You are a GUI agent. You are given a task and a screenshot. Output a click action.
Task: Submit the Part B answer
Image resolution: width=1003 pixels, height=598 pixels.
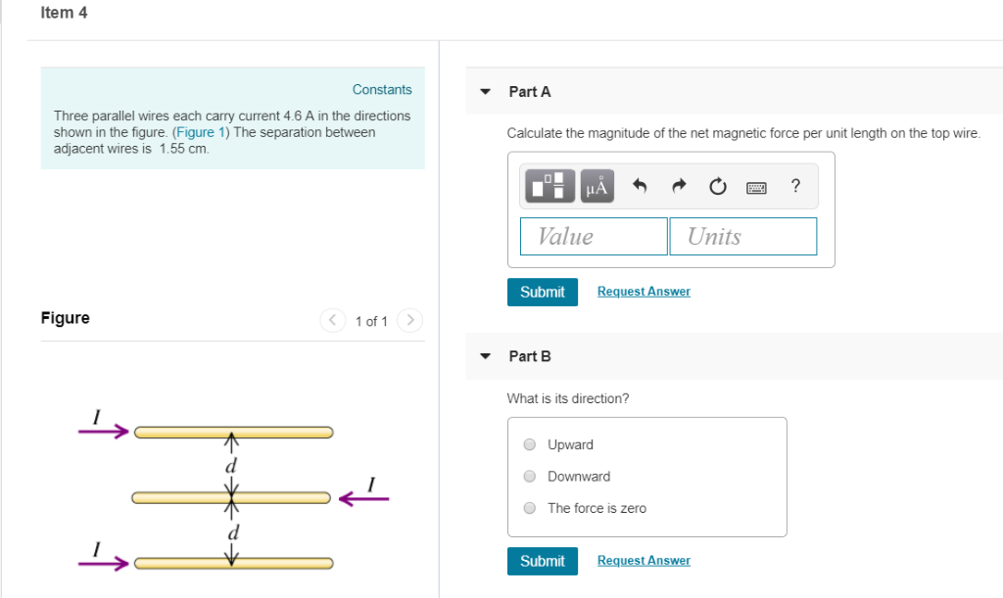point(542,560)
